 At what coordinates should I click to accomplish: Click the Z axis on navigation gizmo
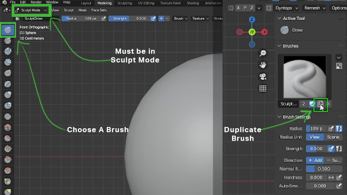[x=252, y=19]
